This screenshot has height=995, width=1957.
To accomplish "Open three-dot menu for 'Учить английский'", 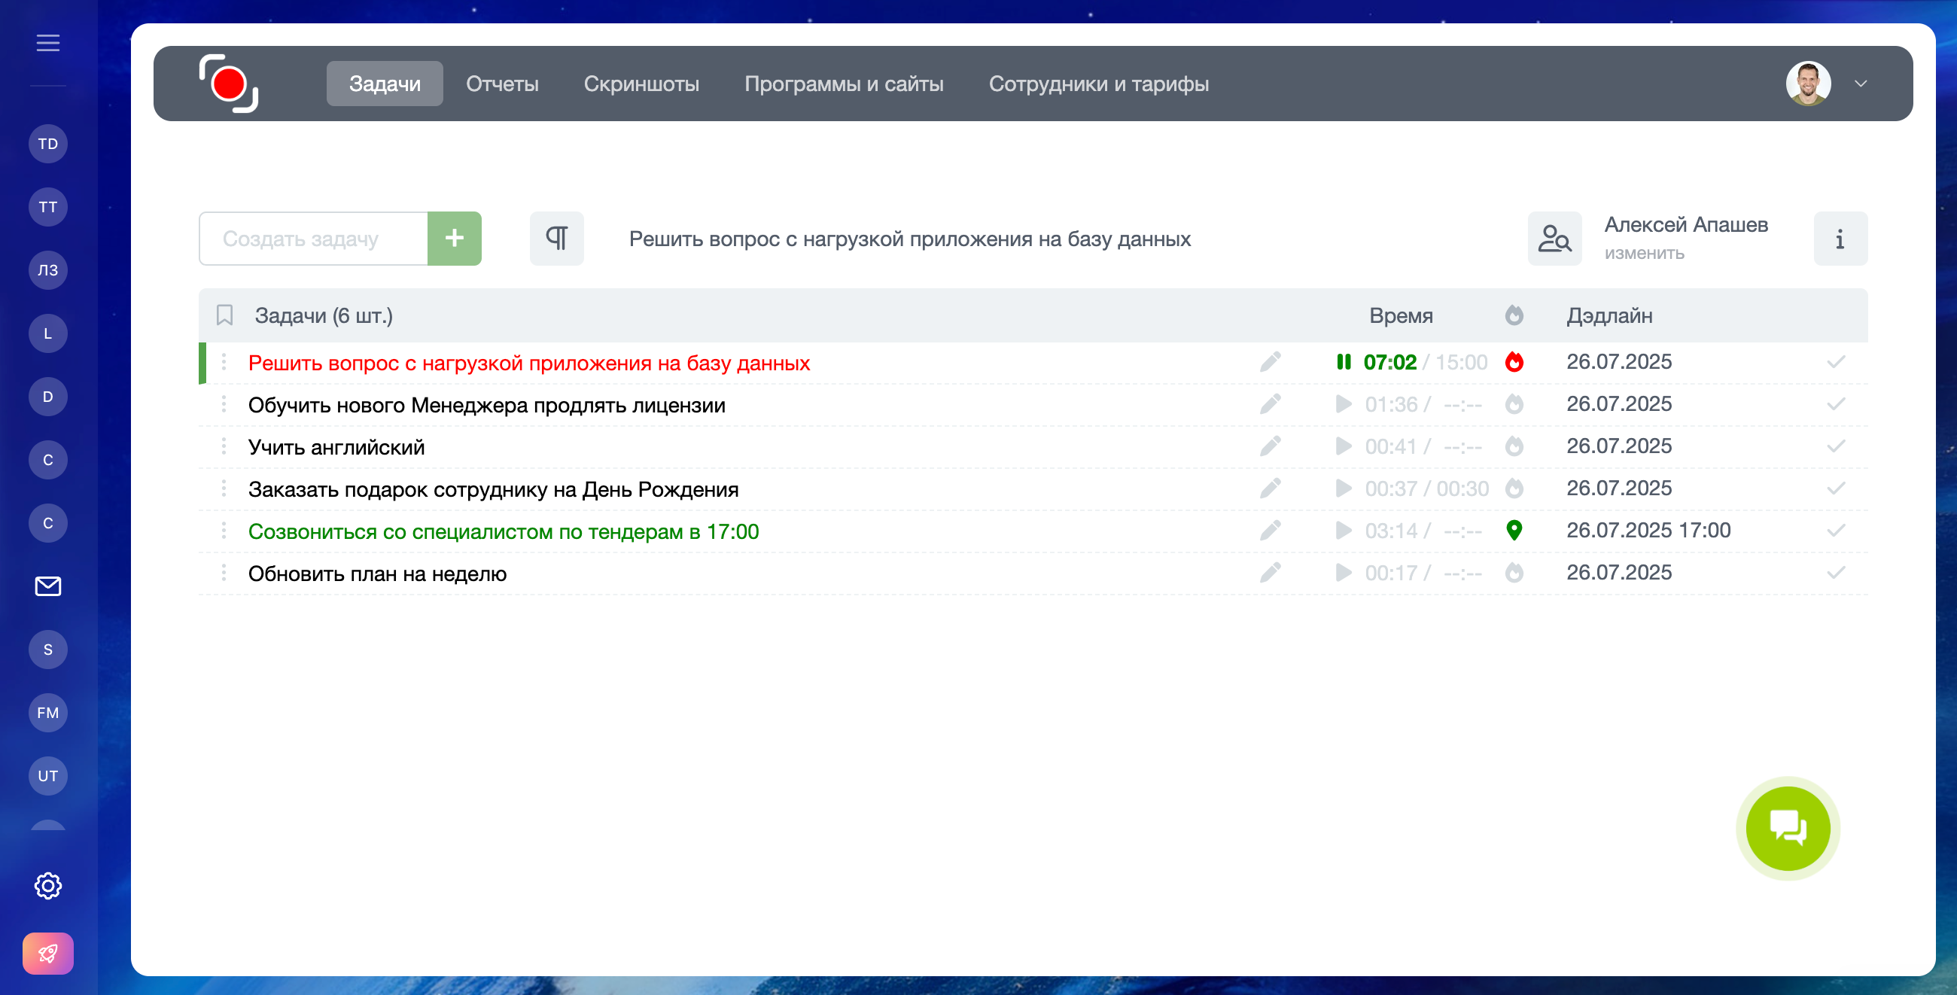I will 224,446.
